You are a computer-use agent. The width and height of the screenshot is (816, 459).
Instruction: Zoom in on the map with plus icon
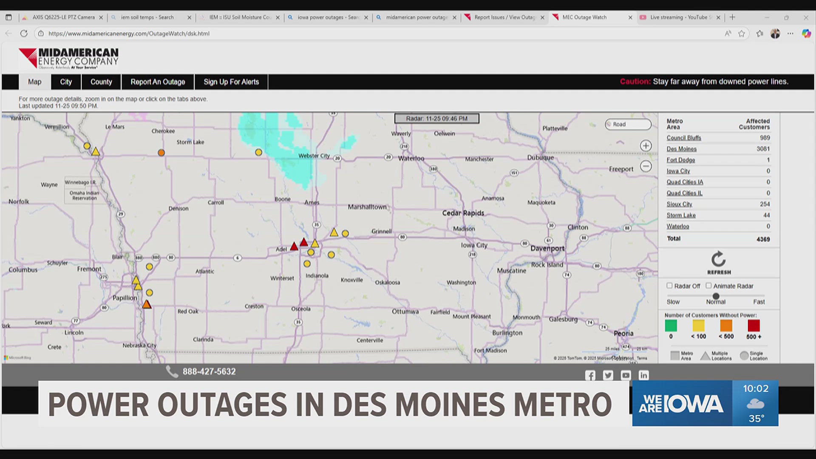coord(645,145)
